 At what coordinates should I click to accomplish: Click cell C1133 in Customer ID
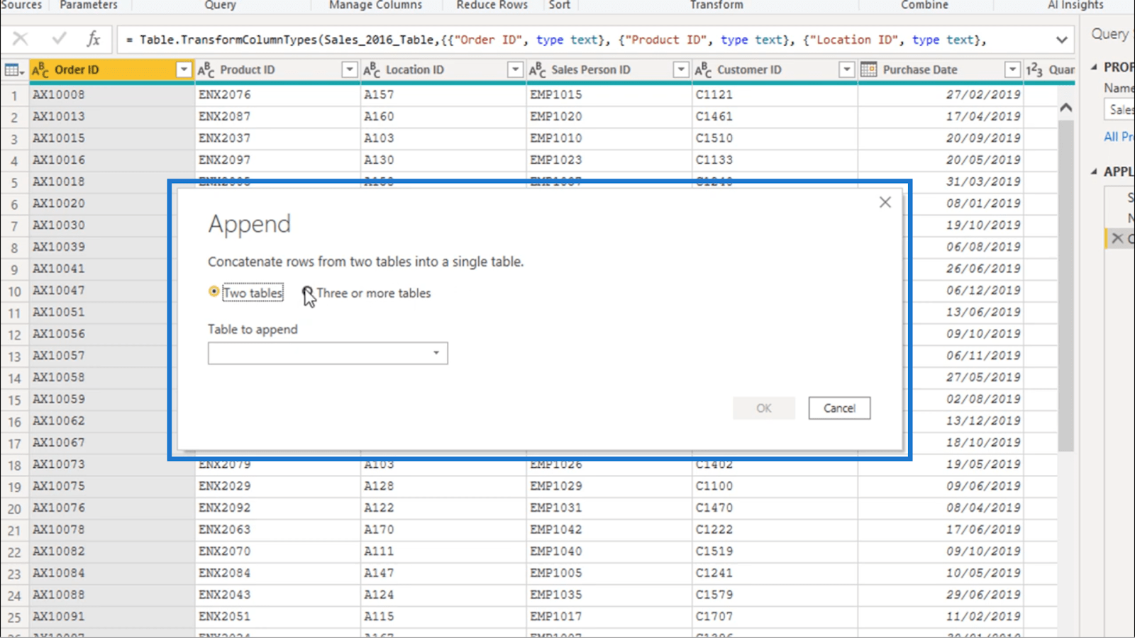pos(775,159)
